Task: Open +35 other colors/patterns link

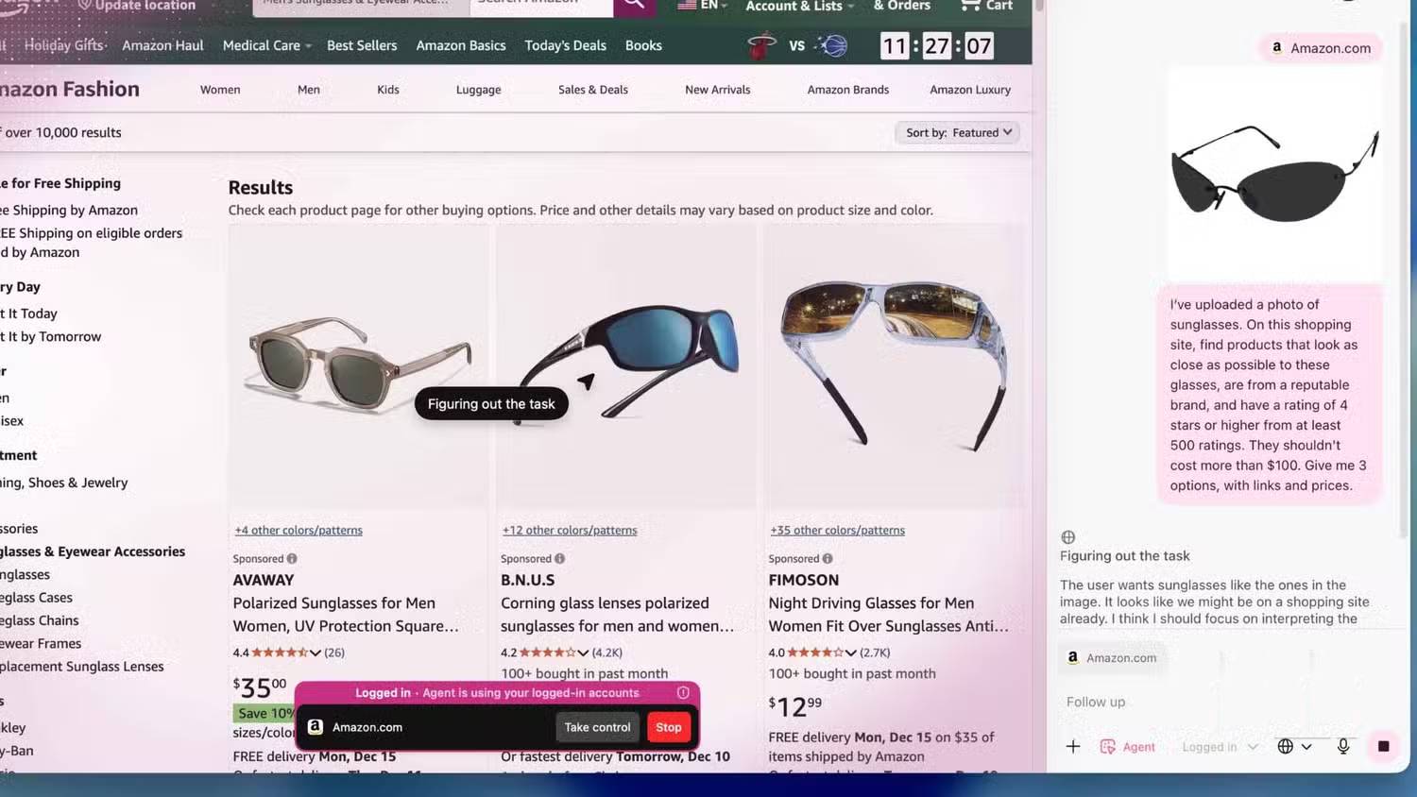Action: pos(837,531)
